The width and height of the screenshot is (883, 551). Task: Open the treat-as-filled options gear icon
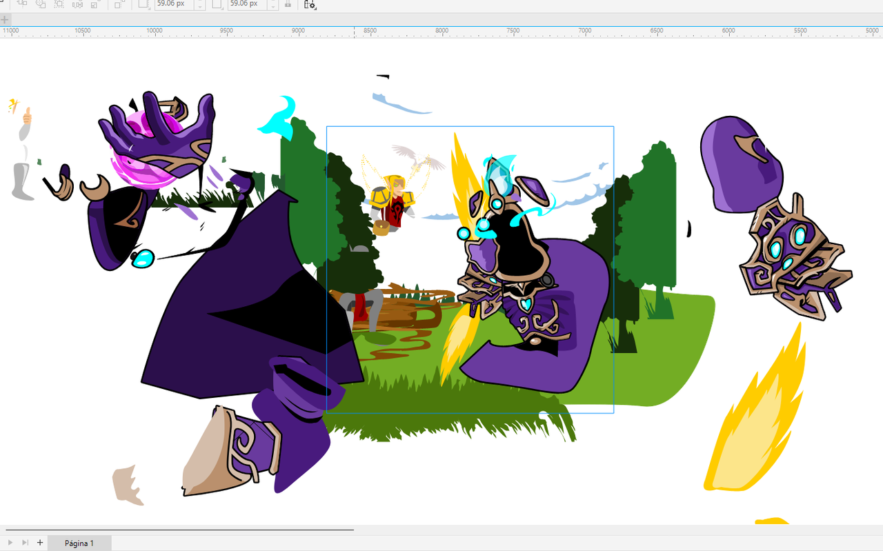point(310,5)
